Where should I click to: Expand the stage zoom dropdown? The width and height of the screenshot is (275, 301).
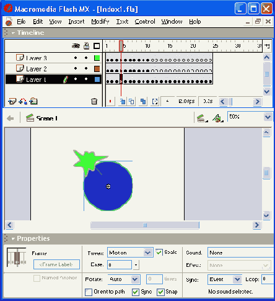coord(268,117)
